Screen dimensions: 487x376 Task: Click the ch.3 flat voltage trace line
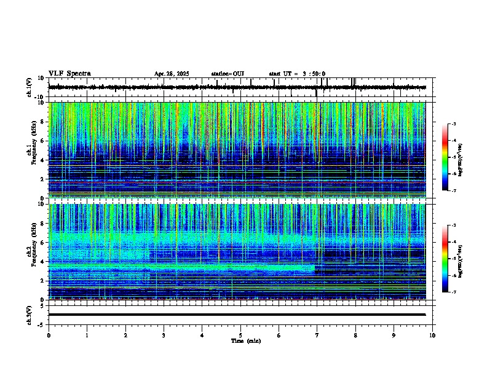237,315
